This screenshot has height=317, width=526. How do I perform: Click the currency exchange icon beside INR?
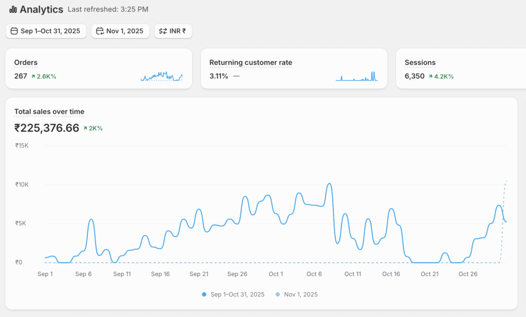coord(163,31)
